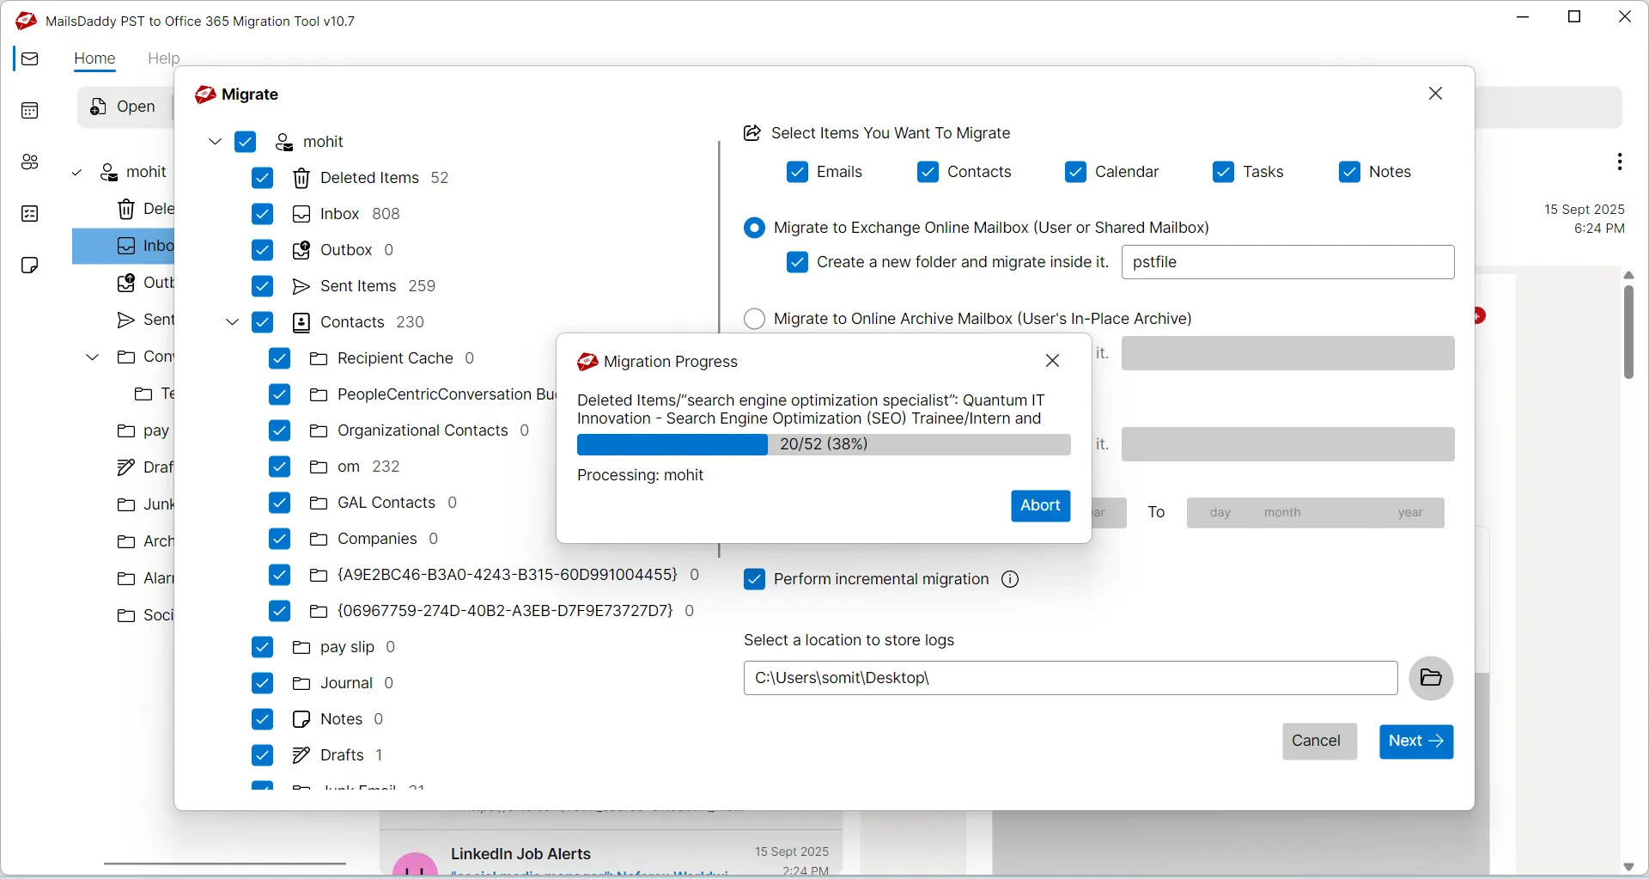Select Migrate to Online Archive Mailbox
The image size is (1649, 879).
coord(754,319)
